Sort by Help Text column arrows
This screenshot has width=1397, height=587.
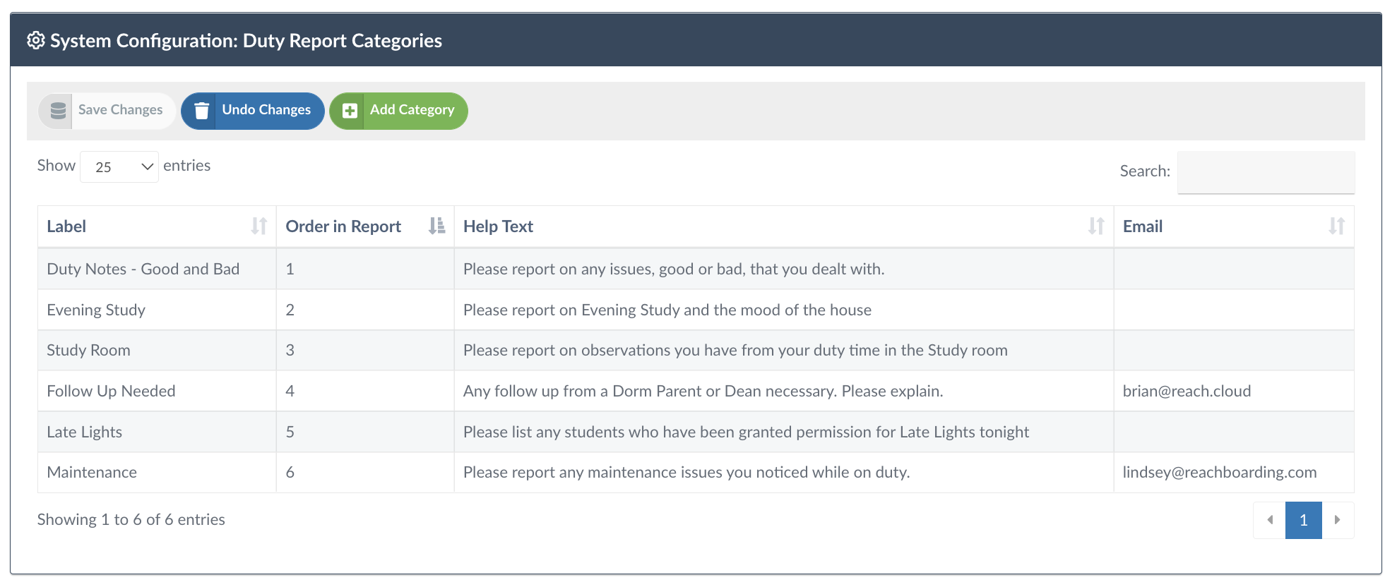tap(1096, 226)
